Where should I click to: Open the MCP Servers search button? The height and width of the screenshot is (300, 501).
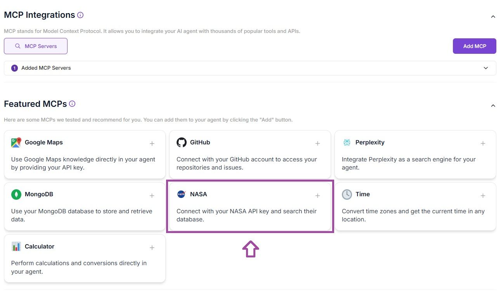[36, 46]
